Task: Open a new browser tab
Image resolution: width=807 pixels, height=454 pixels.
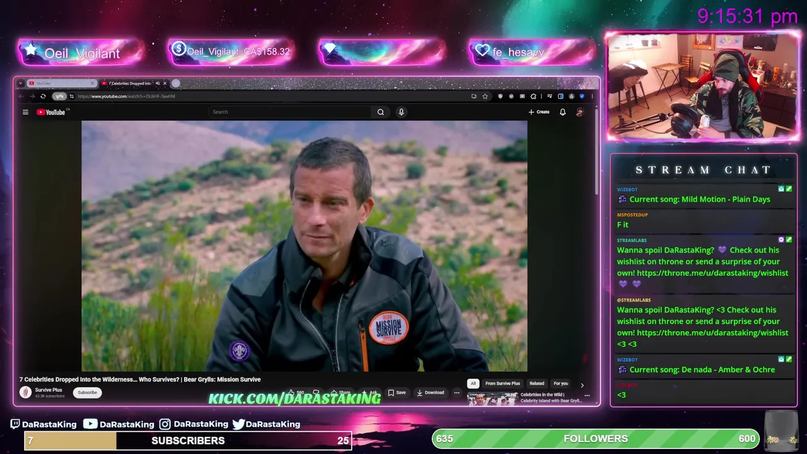Action: tap(176, 83)
